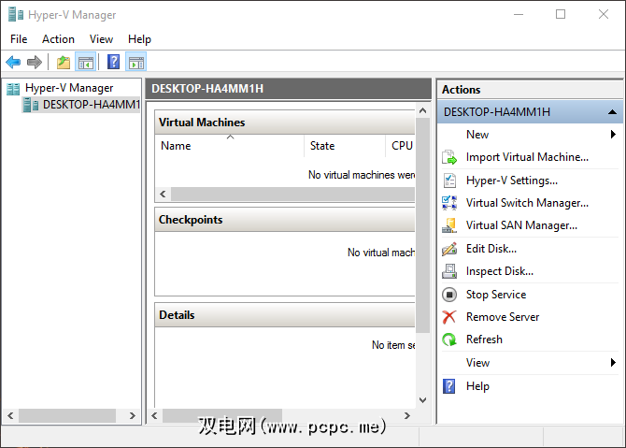Open the File menu
Screen dimensions: 626x448
pos(19,39)
